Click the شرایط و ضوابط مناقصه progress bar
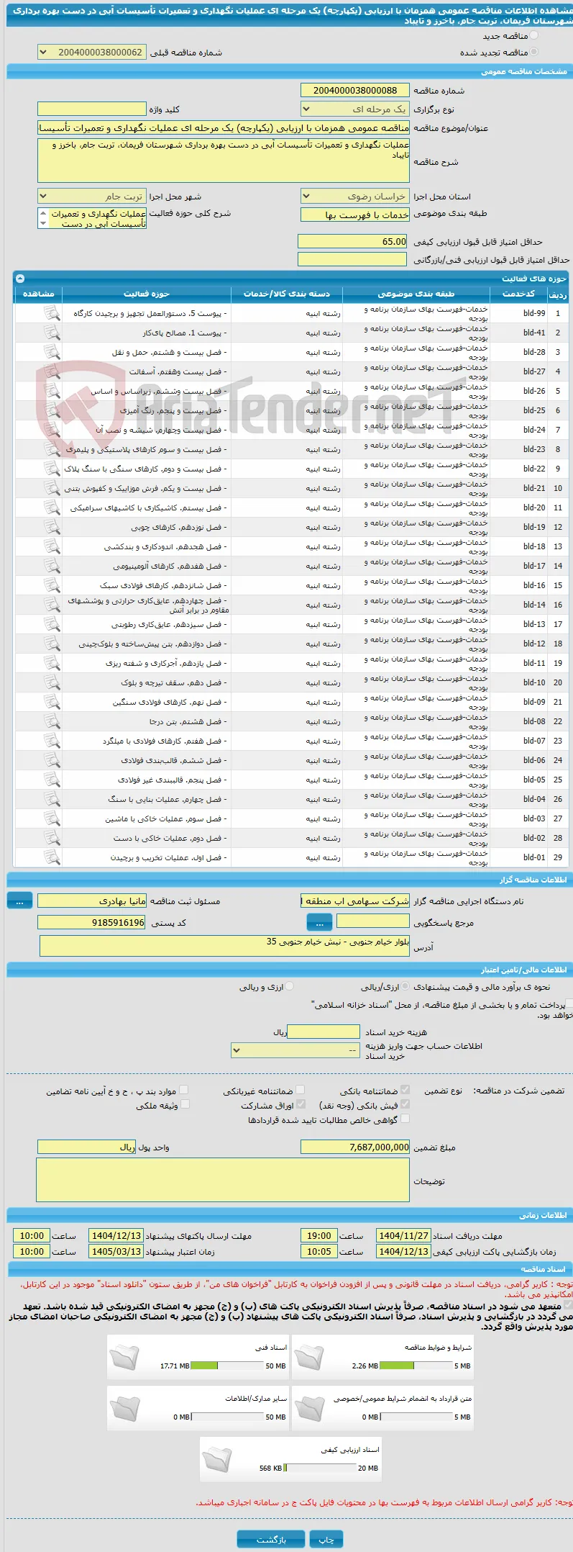 click(415, 1366)
